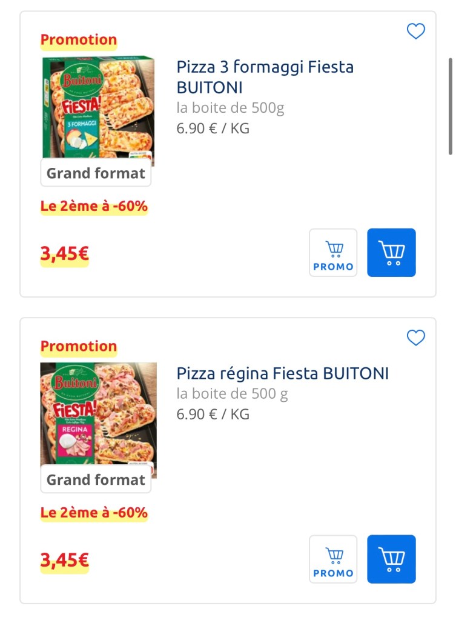Open Pizza 3 formaggi Fiesta BUITONI title

coord(265,76)
